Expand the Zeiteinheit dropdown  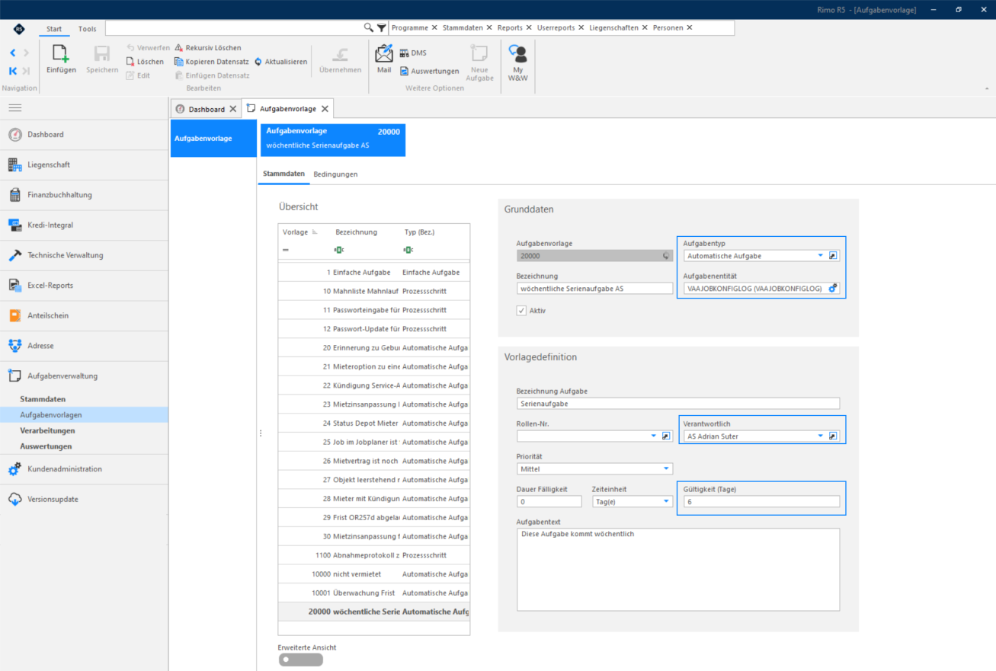(x=667, y=502)
